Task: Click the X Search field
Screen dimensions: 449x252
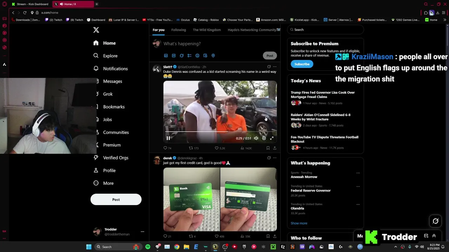Action: [x=326, y=30]
